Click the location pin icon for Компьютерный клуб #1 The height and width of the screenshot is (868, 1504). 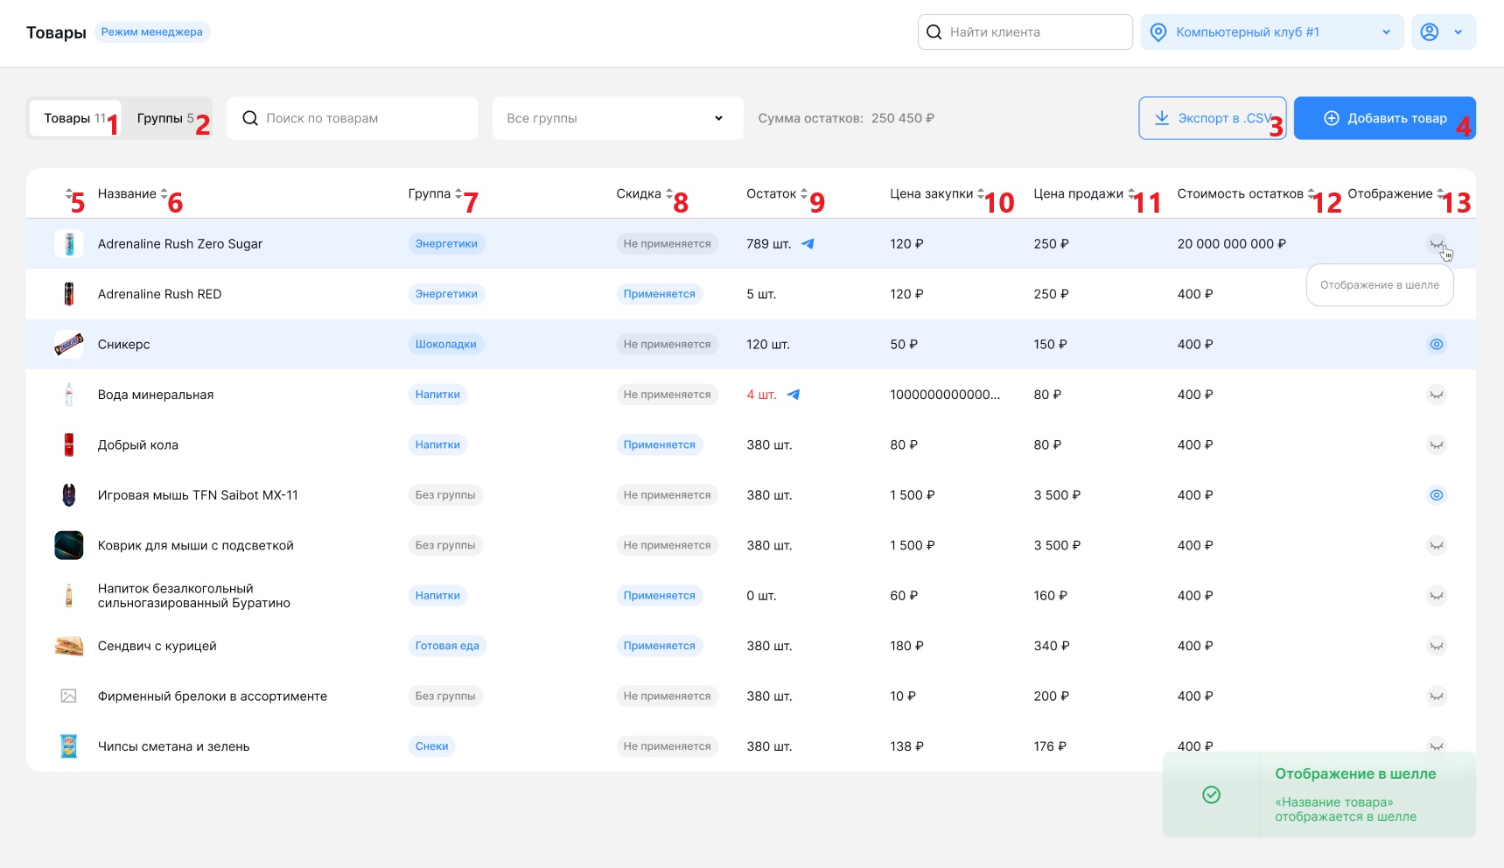click(x=1158, y=32)
